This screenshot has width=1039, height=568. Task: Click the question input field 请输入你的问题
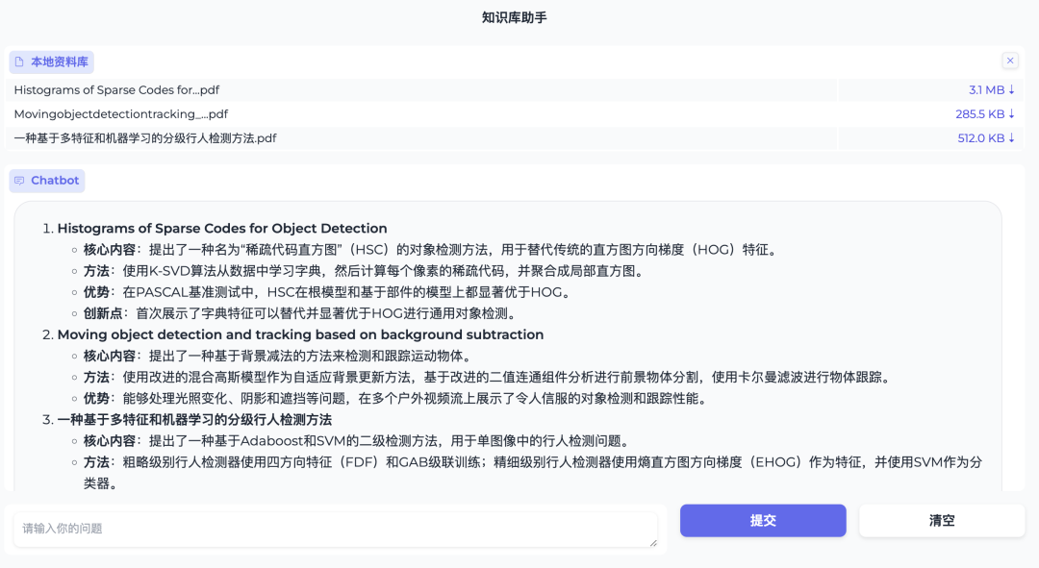tap(337, 527)
